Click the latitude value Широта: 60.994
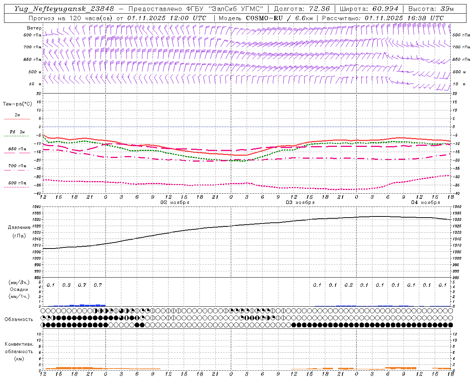This screenshot has height=377, width=472. click(x=369, y=9)
